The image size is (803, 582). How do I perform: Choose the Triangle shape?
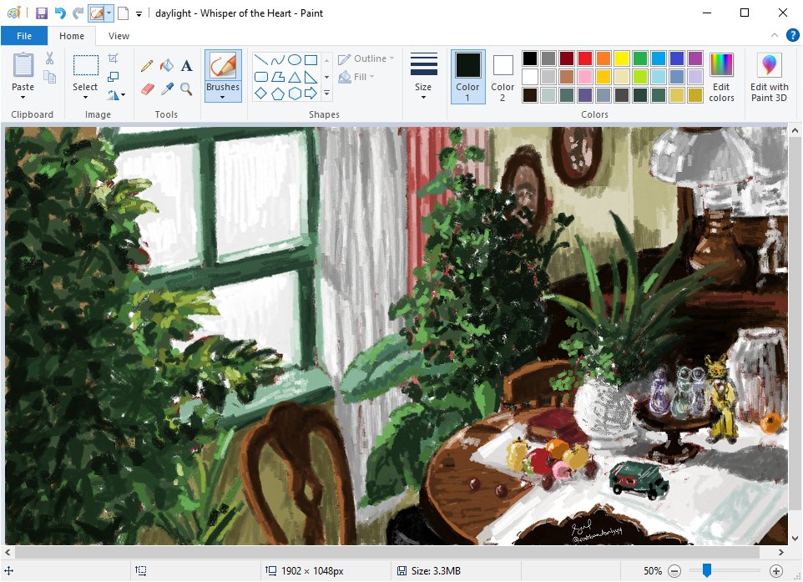click(x=295, y=77)
